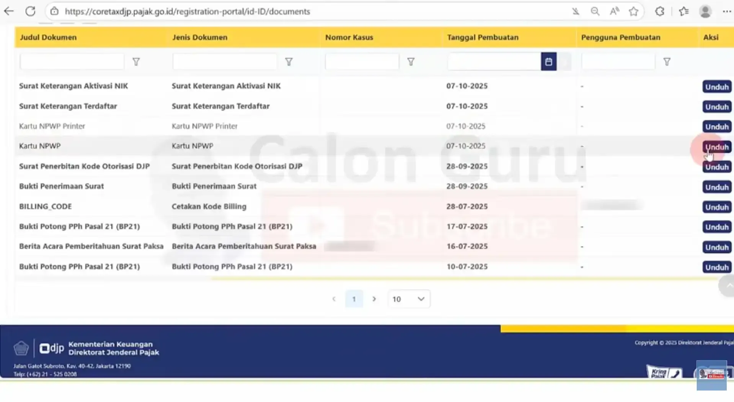Filter the Jenis Dokumen column
This screenshot has height=402, width=734.
[x=289, y=61]
